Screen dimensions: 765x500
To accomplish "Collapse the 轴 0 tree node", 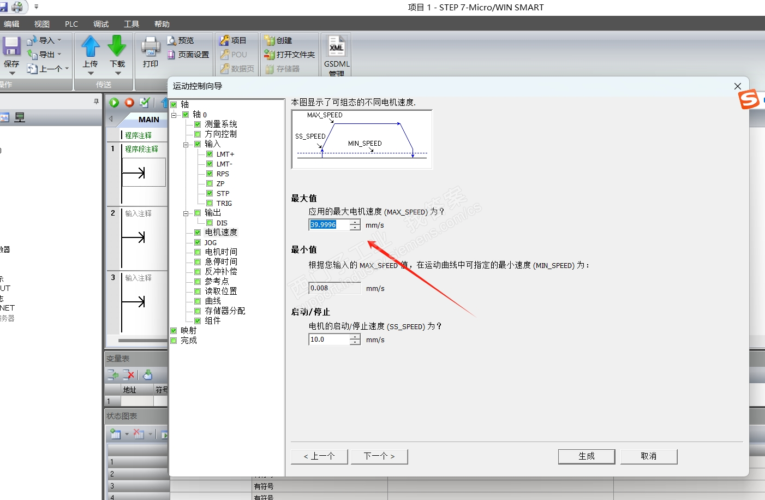I will coord(174,115).
